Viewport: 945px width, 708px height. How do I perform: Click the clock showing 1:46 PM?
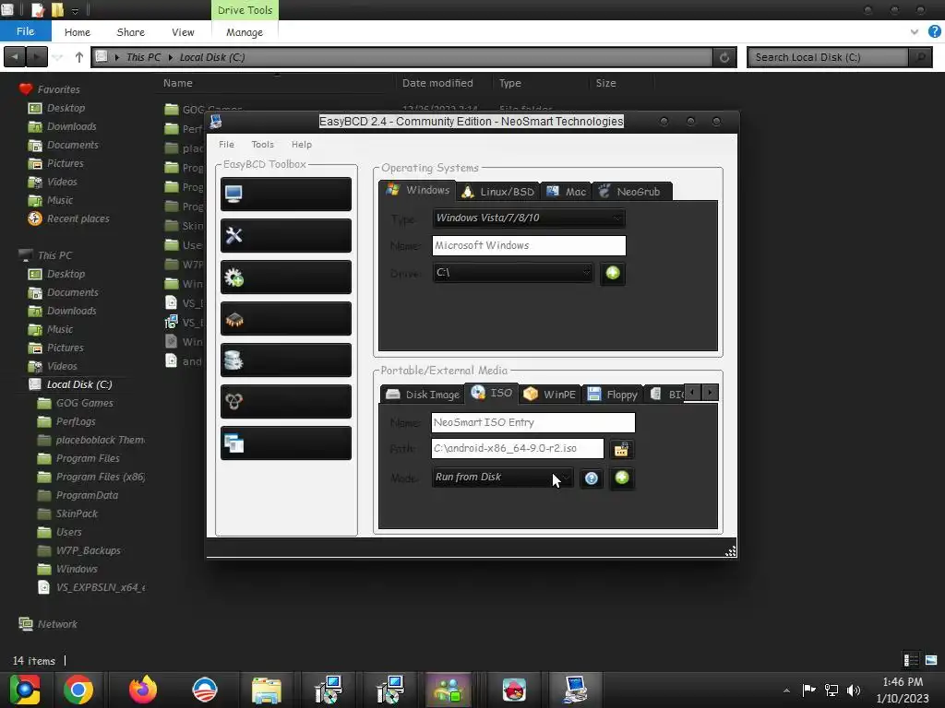pyautogui.click(x=903, y=682)
